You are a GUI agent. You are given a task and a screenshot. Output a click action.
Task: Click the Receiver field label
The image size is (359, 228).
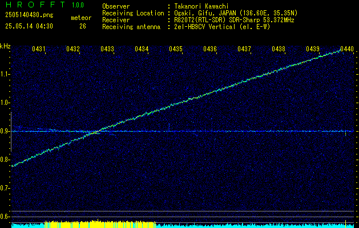[116, 20]
